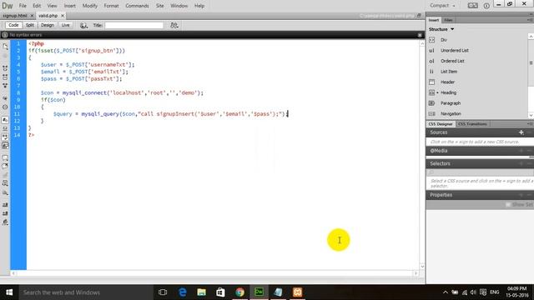Switch to Code view

(13, 25)
